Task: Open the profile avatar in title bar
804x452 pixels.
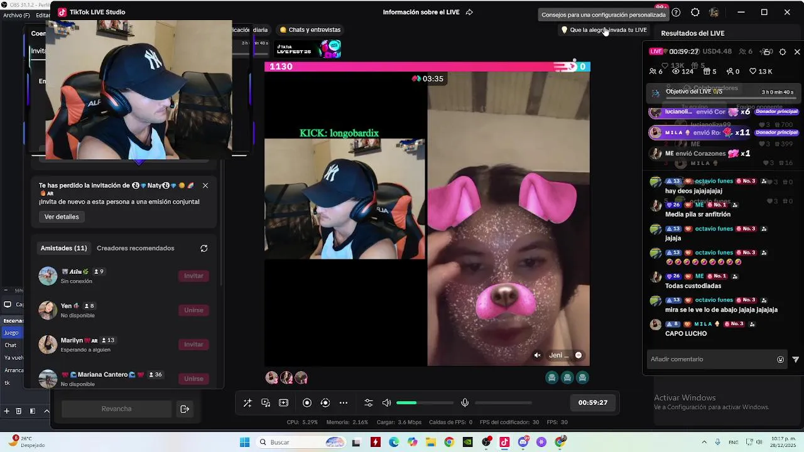Action: pyautogui.click(x=714, y=12)
